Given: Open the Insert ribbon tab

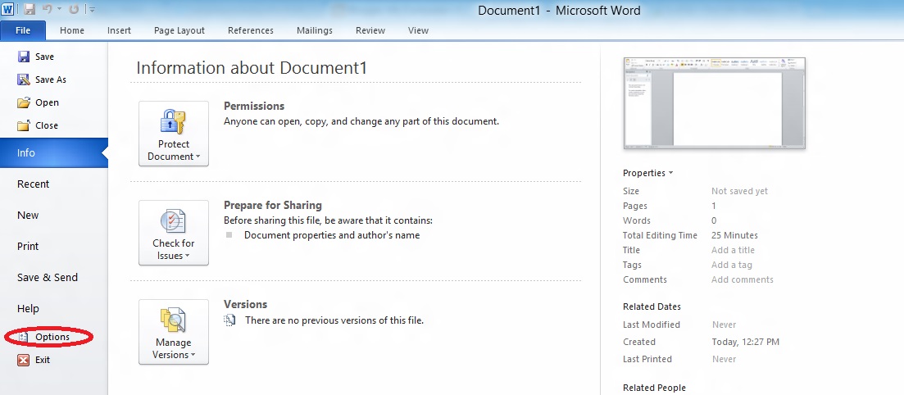Looking at the screenshot, I should (x=120, y=30).
